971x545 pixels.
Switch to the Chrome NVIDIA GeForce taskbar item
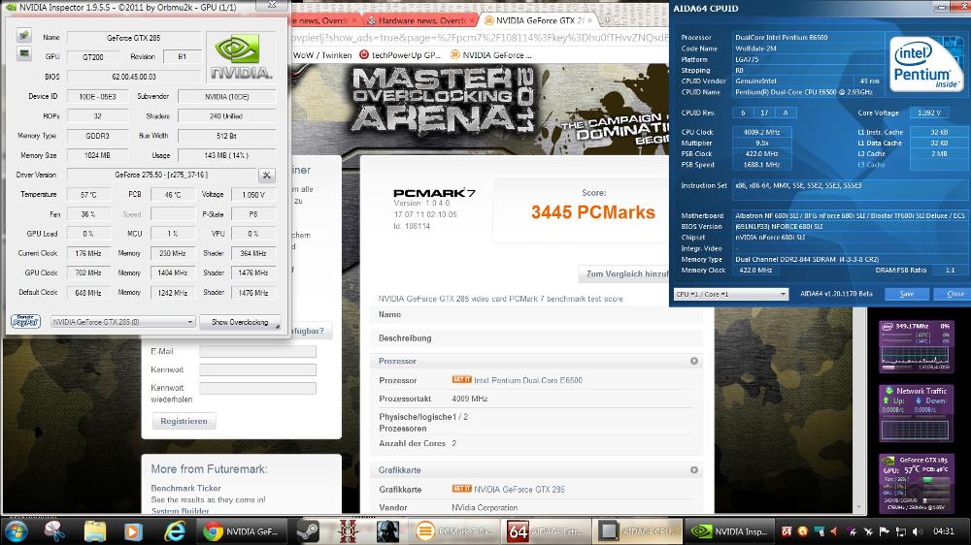[242, 531]
